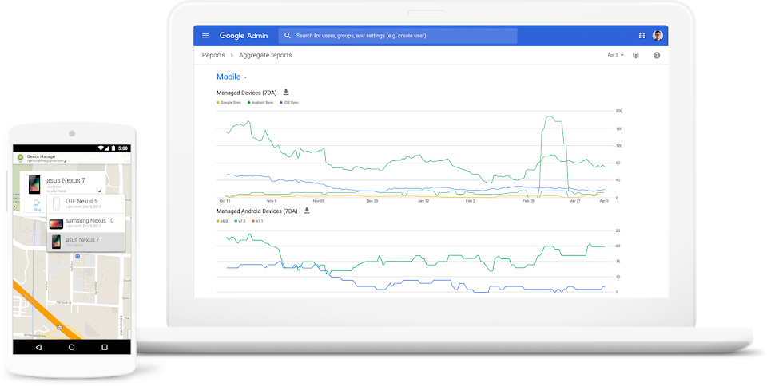This screenshot has width=767, height=386.
Task: Open the help question mark icon
Action: click(657, 55)
